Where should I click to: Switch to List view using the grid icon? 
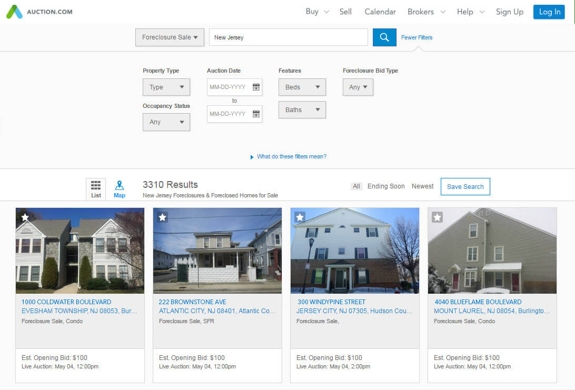tap(95, 188)
